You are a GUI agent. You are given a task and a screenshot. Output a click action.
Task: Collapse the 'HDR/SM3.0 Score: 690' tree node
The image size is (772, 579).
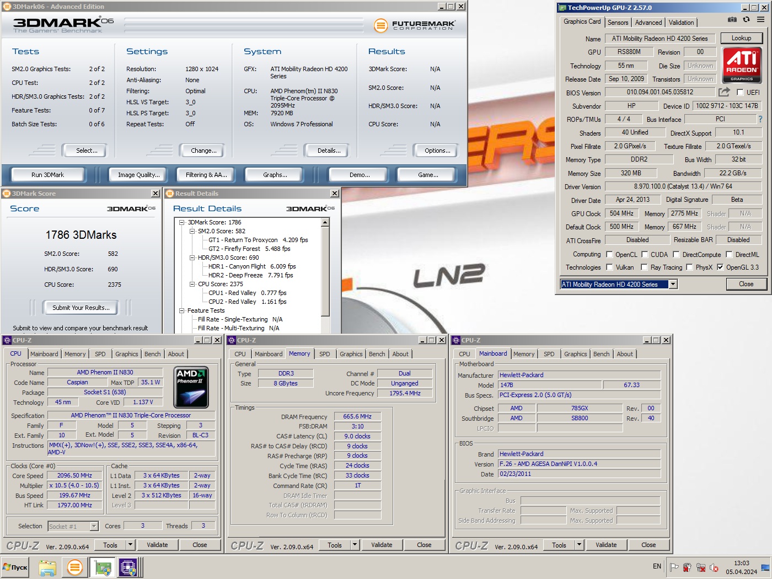(192, 258)
